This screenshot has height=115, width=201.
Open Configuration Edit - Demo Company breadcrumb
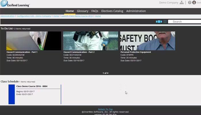pos(34,16)
